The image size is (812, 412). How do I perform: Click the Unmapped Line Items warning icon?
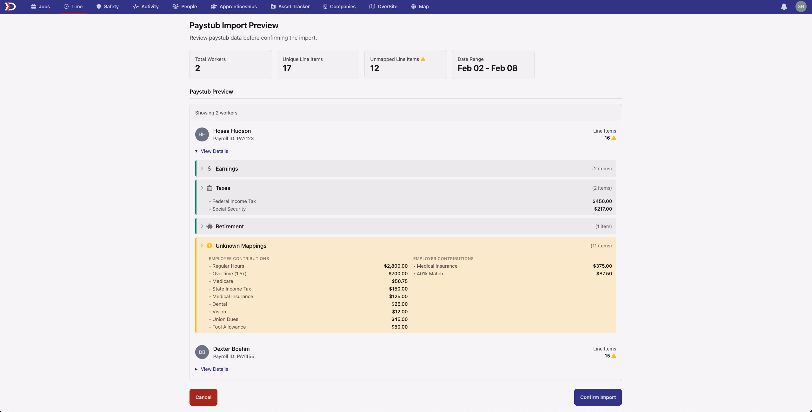coord(423,59)
